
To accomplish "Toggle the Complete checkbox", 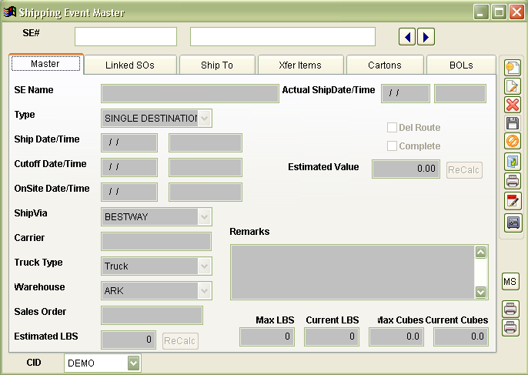I will click(x=392, y=146).
